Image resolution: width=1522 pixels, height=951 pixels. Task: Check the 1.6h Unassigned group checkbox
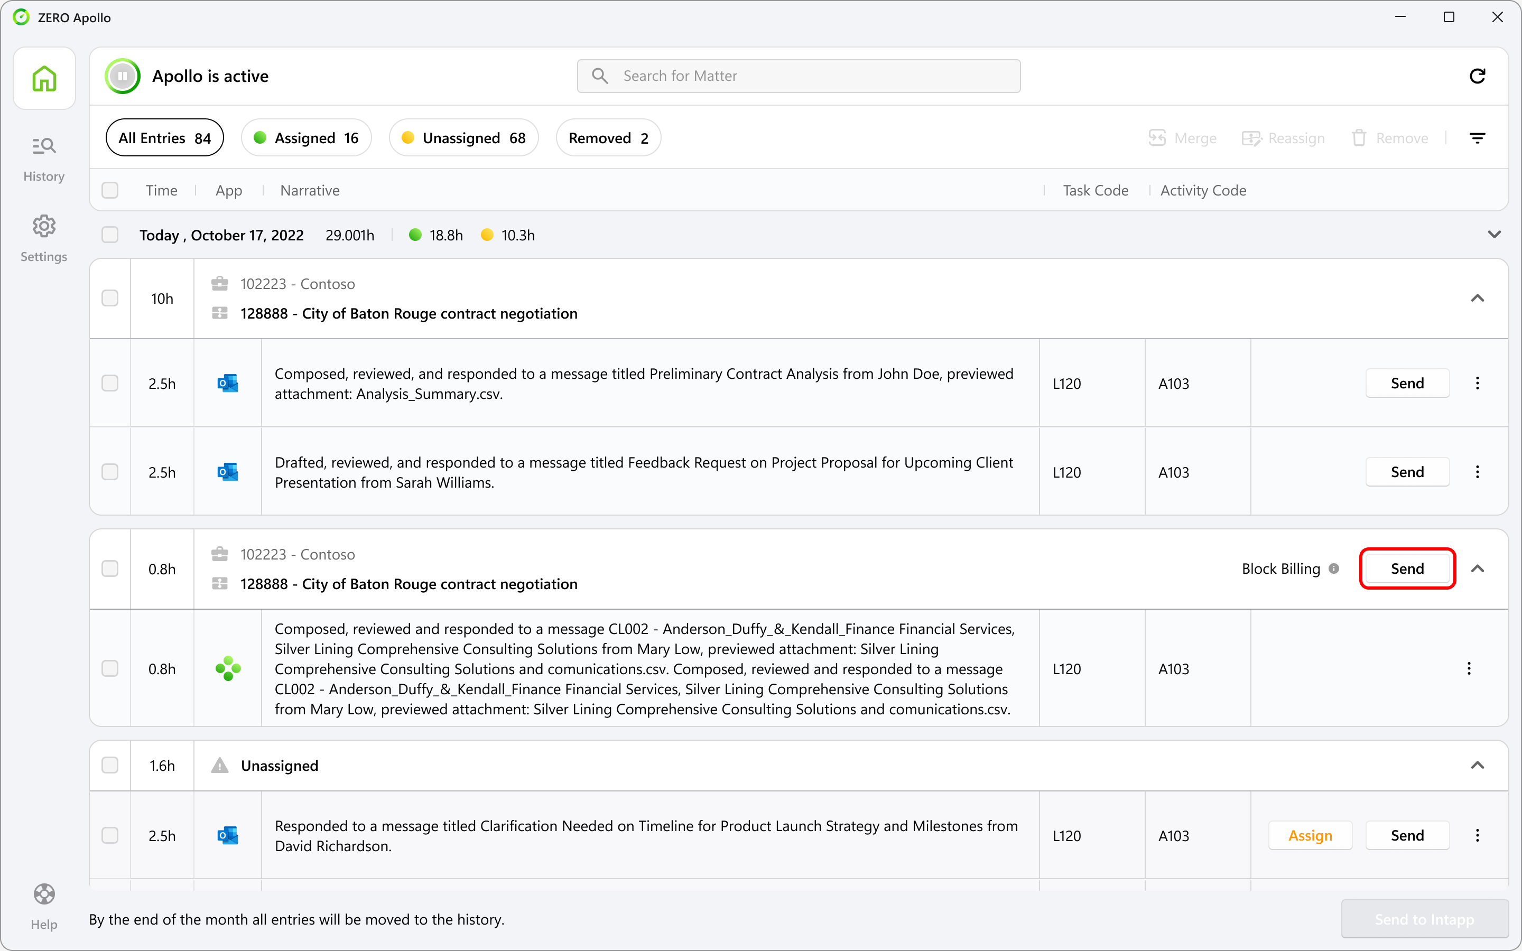[x=110, y=765]
